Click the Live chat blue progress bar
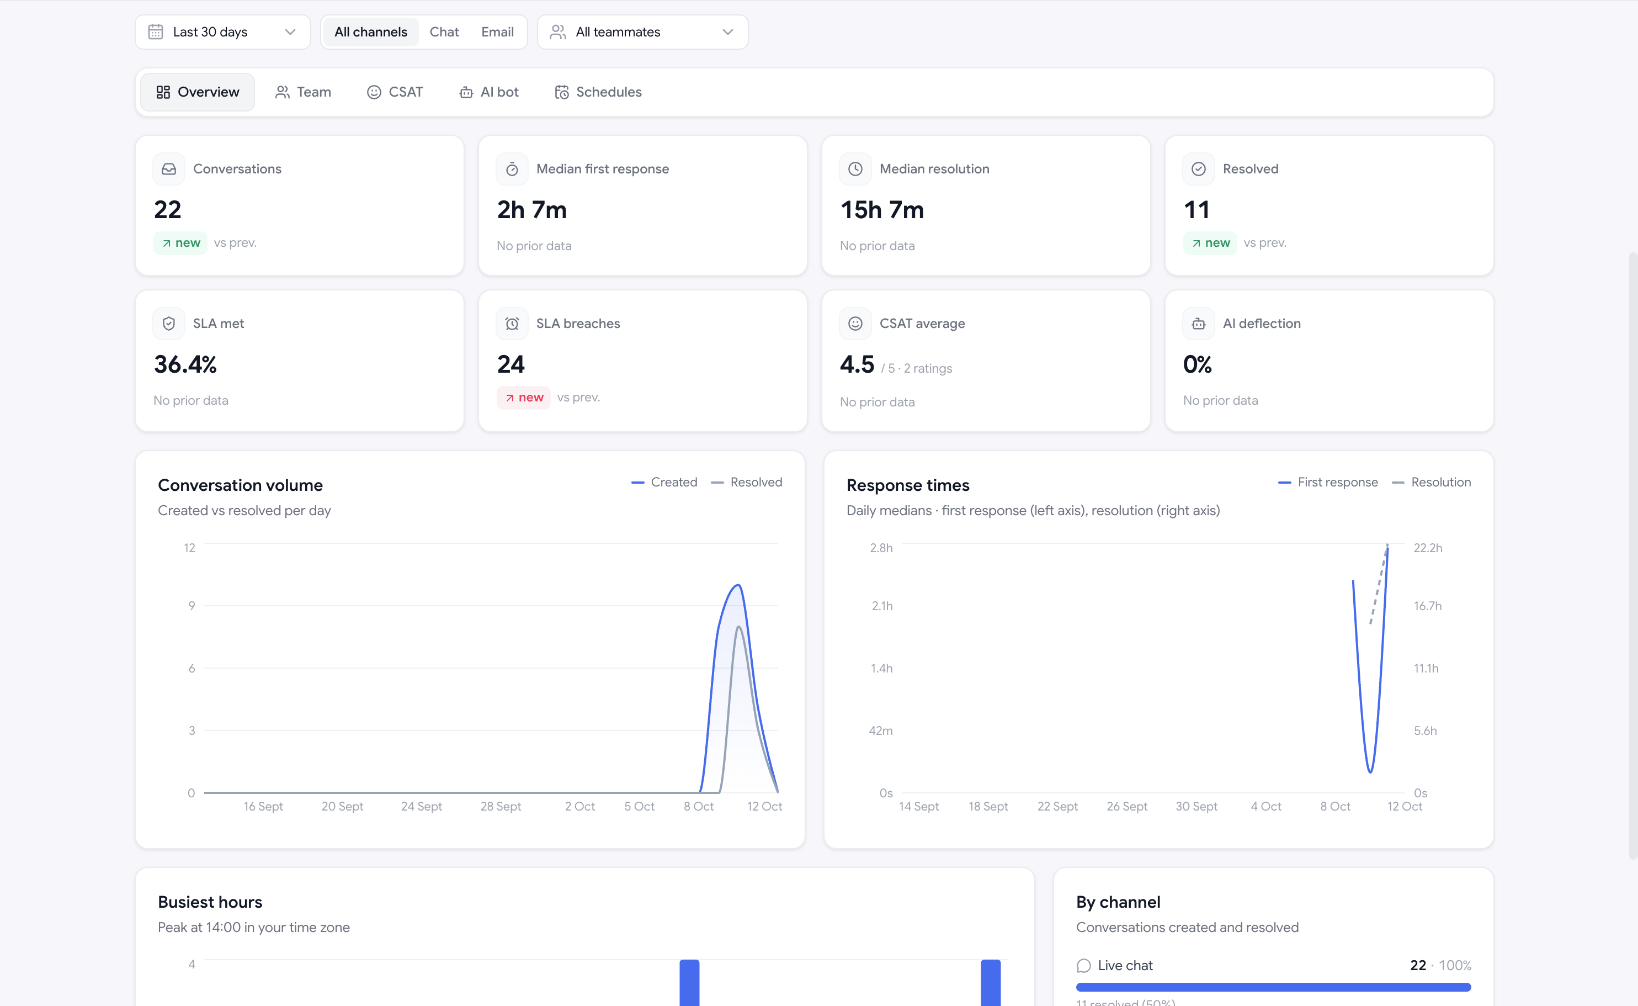Viewport: 1638px width, 1006px height. click(x=1274, y=987)
